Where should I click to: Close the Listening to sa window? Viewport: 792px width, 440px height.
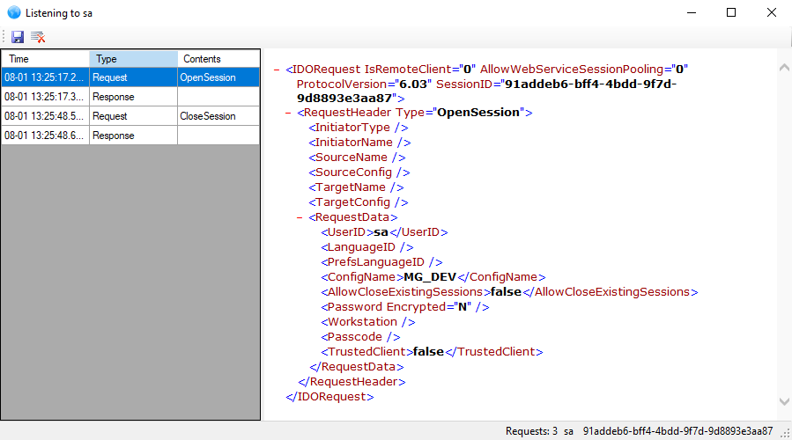[772, 13]
